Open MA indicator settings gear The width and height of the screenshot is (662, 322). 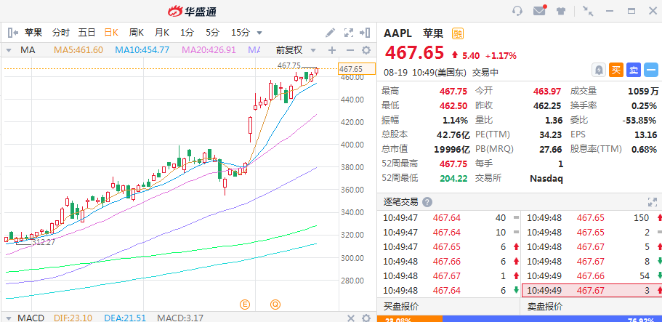point(366,50)
